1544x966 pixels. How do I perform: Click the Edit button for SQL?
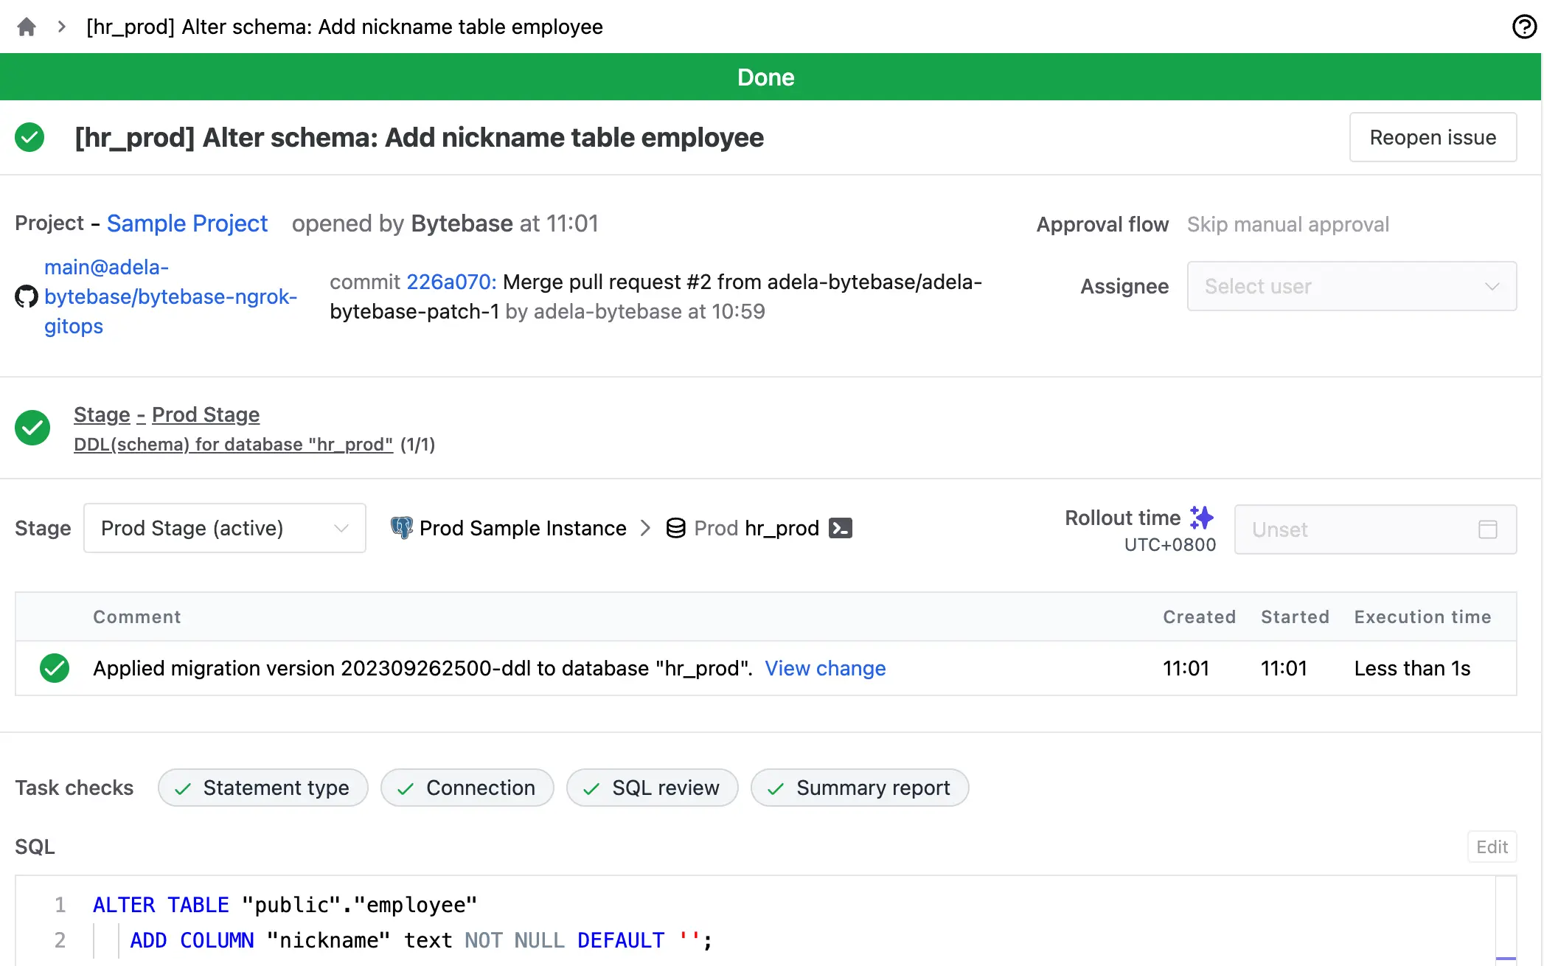click(x=1492, y=847)
